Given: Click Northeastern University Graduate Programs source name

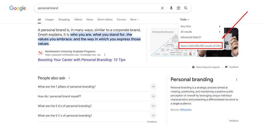Looking at the screenshot, I should (x=70, y=51).
